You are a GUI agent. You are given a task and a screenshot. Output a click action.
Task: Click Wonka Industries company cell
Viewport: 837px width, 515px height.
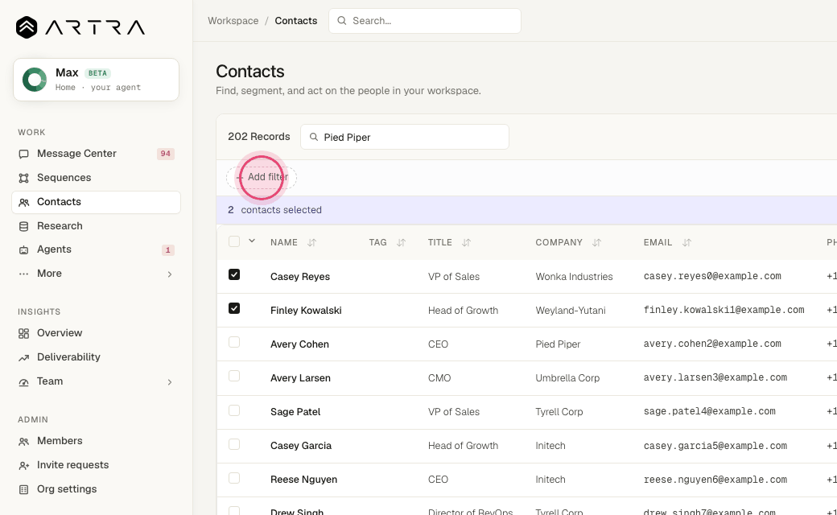pos(574,277)
